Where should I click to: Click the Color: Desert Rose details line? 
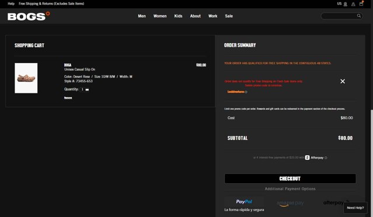(98, 76)
